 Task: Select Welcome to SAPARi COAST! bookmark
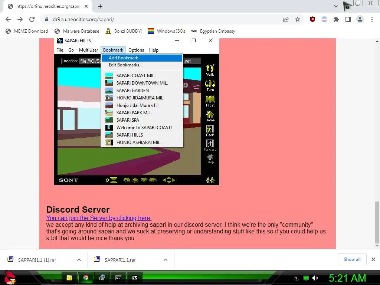[x=142, y=128]
